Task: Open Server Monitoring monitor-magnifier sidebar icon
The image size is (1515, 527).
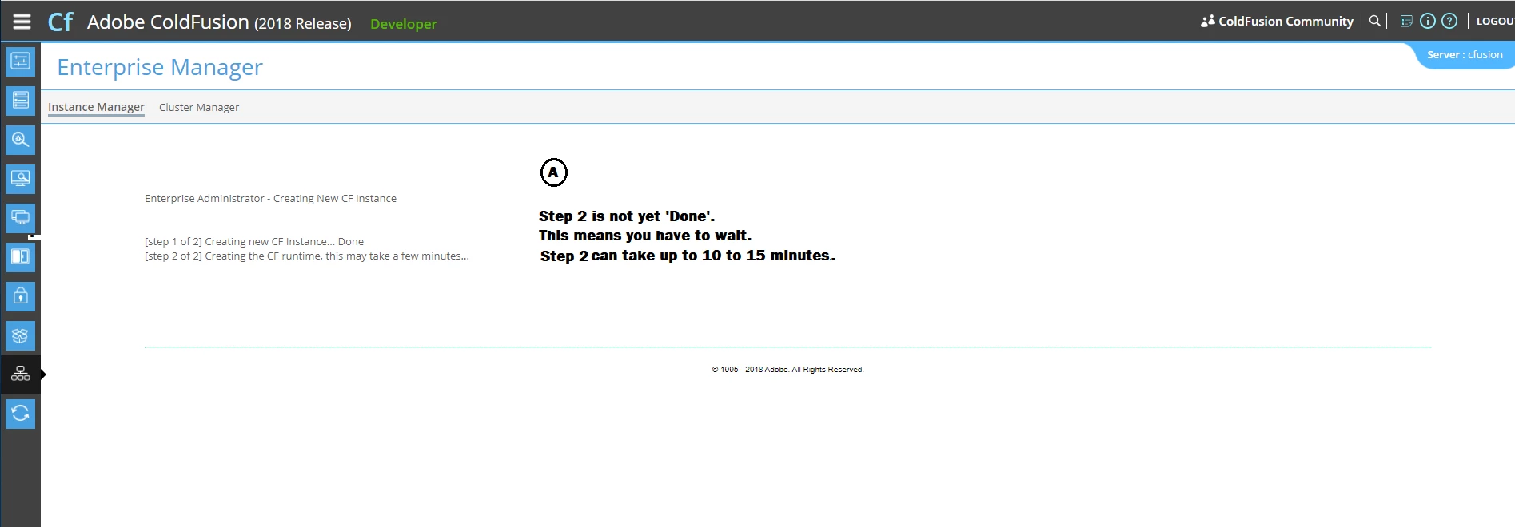Action: [21, 179]
